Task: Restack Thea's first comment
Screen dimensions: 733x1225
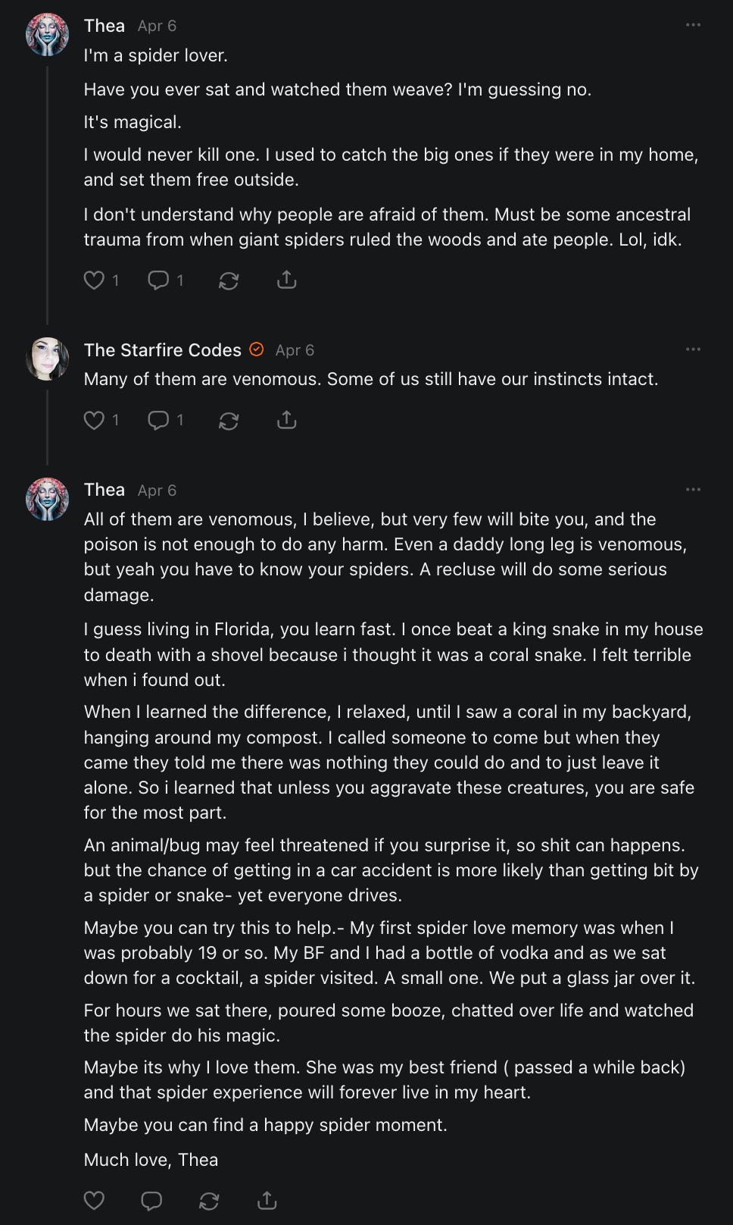Action: [x=229, y=280]
